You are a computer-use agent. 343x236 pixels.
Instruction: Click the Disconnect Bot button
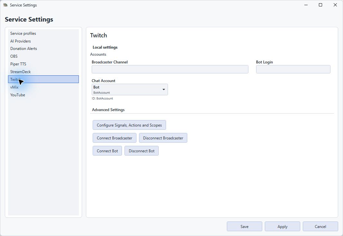click(x=142, y=151)
